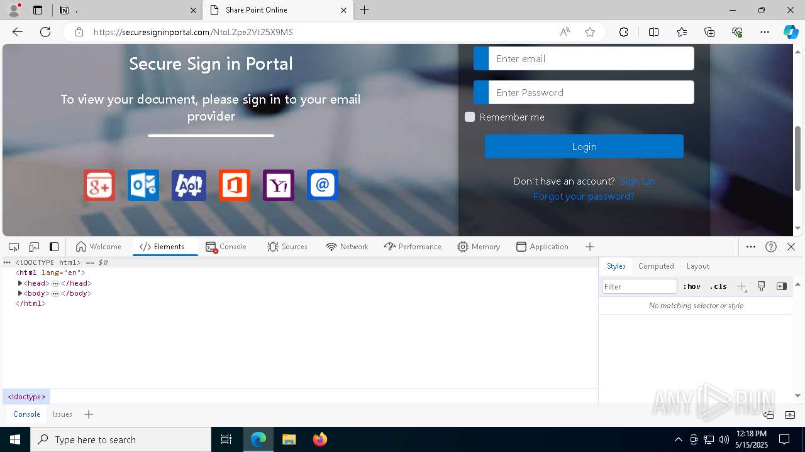Select the Yahoo provider icon

pos(279,185)
